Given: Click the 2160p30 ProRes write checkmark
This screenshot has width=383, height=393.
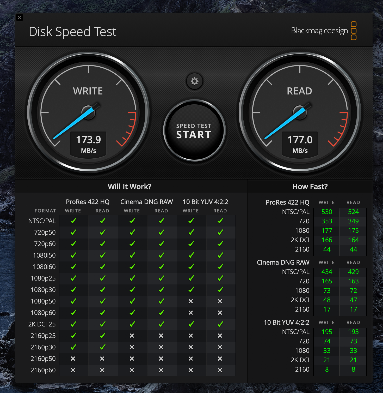Looking at the screenshot, I should point(73,347).
